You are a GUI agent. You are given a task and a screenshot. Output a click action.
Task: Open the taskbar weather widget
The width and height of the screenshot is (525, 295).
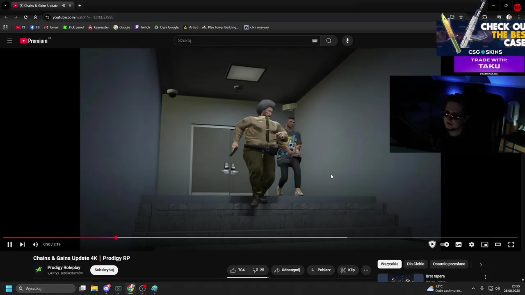point(445,288)
